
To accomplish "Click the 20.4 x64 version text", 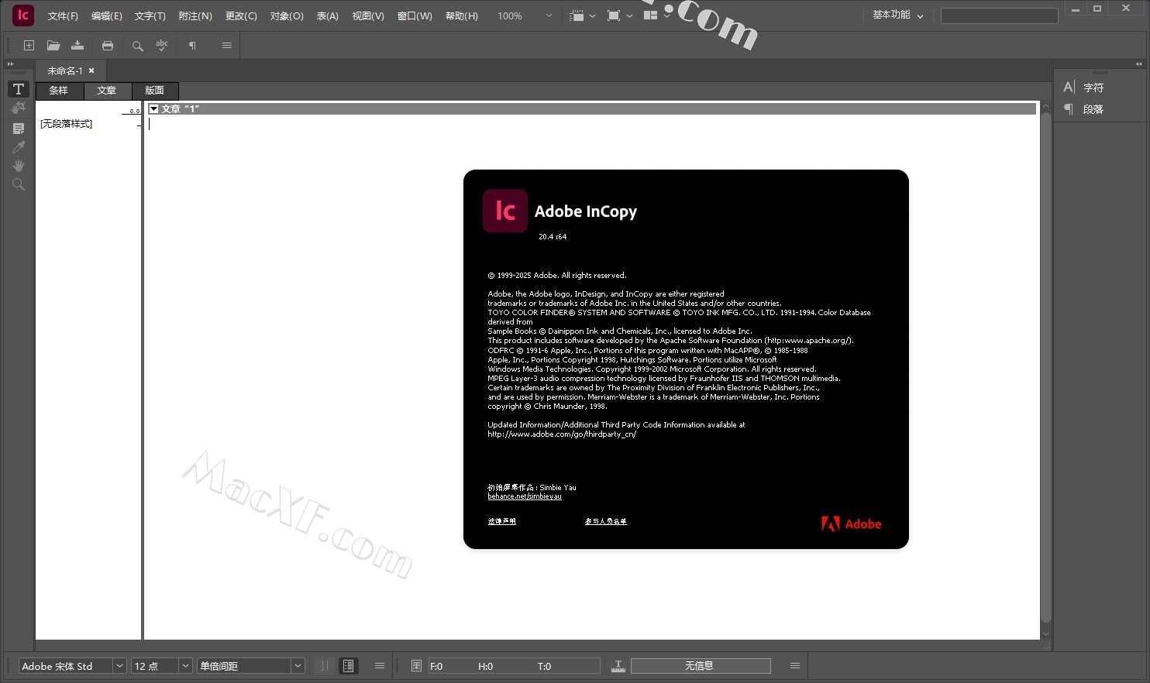I will (x=553, y=237).
